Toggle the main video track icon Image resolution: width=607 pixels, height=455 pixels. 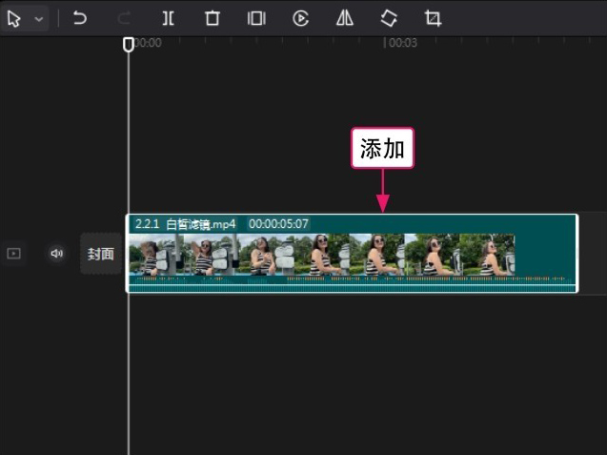[x=14, y=254]
